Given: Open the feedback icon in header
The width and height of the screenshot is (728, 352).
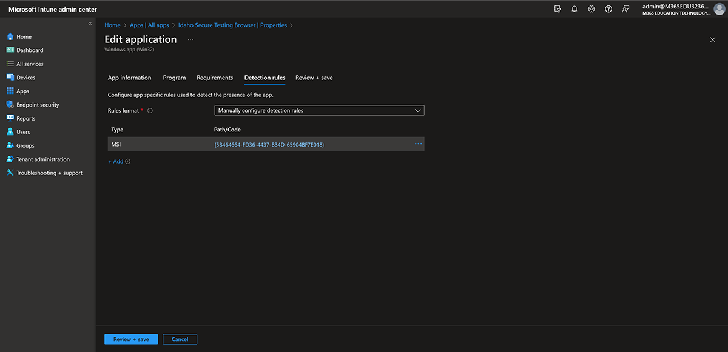Looking at the screenshot, I should coord(625,9).
